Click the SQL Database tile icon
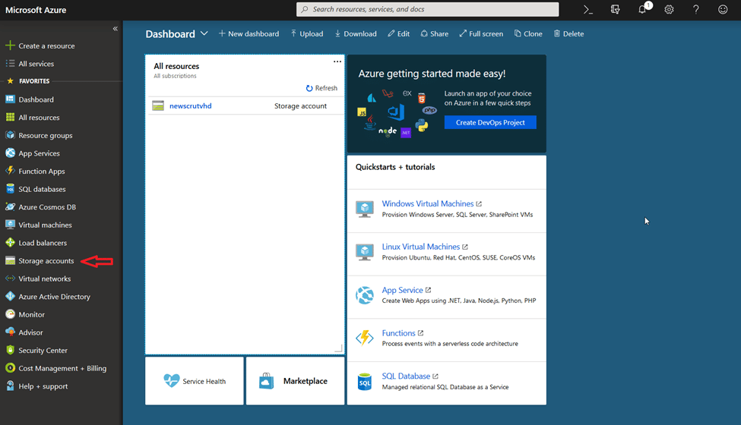The image size is (741, 425). click(364, 382)
